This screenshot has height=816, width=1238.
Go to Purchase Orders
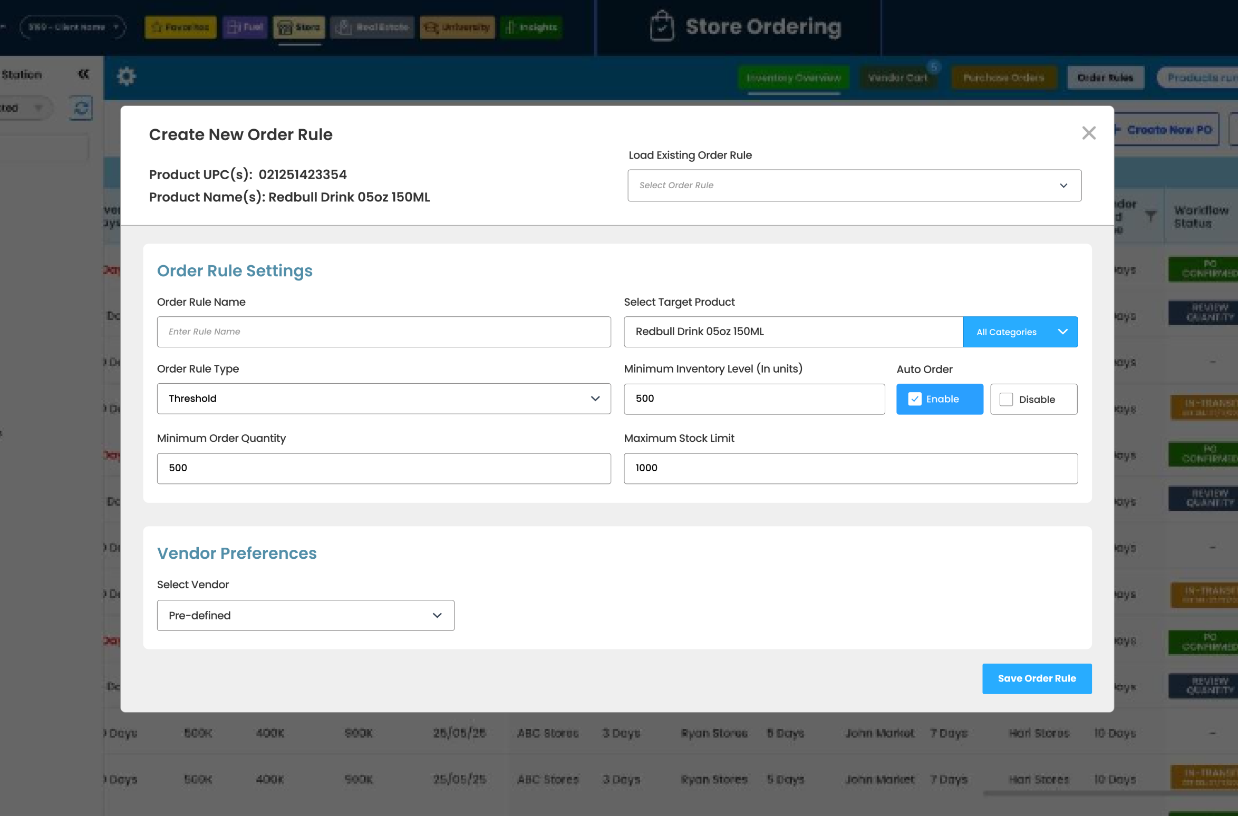1004,78
